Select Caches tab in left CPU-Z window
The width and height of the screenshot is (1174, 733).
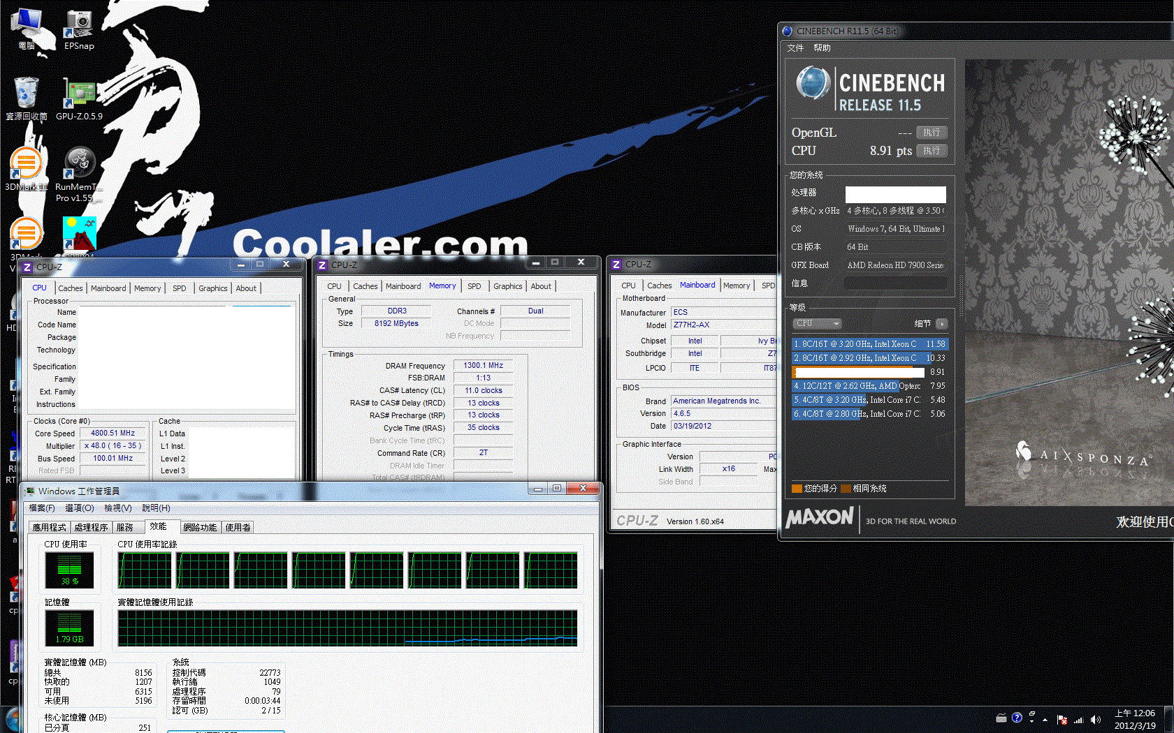click(70, 288)
